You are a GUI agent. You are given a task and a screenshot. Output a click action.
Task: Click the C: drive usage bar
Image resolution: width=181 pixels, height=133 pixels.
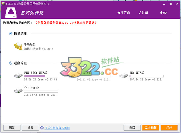[41, 76]
